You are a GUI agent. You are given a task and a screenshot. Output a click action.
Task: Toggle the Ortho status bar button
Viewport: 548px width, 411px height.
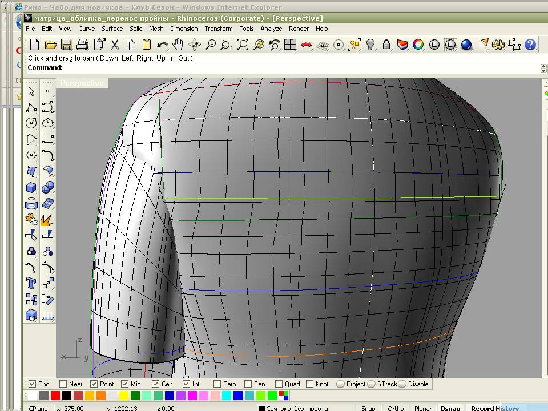tap(396, 408)
